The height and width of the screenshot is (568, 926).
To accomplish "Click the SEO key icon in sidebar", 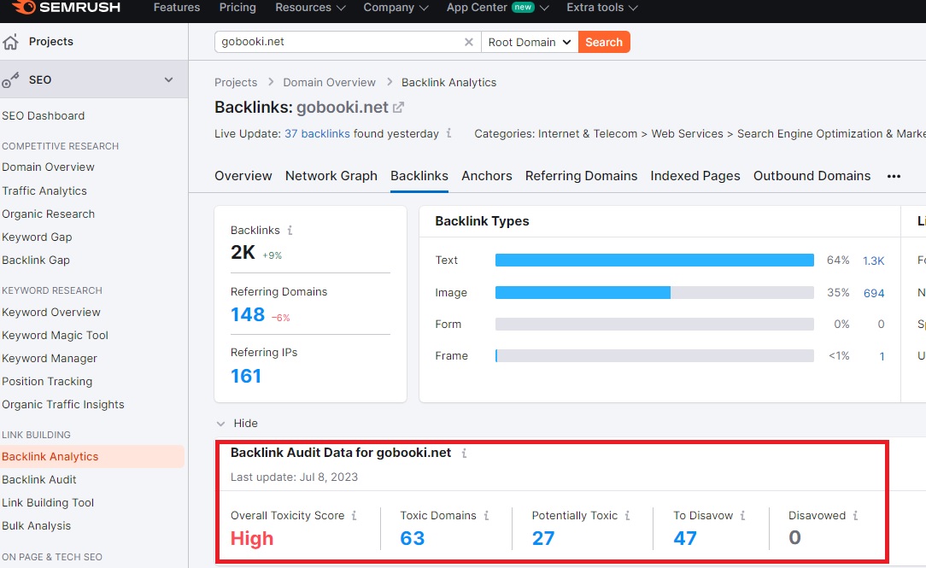I will coord(10,79).
